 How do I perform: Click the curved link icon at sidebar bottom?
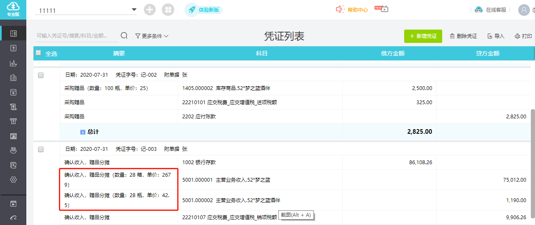[x=13, y=218]
